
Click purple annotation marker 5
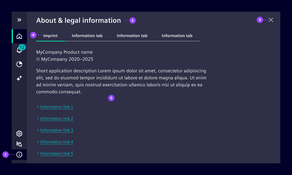111,98
